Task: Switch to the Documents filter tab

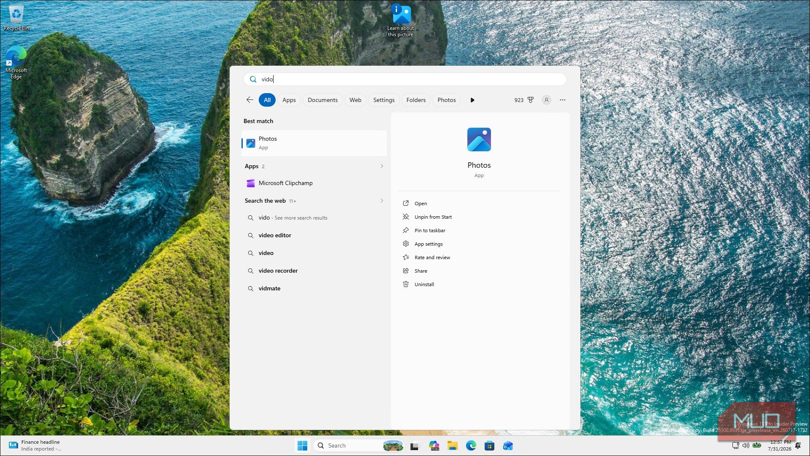Action: 322,100
